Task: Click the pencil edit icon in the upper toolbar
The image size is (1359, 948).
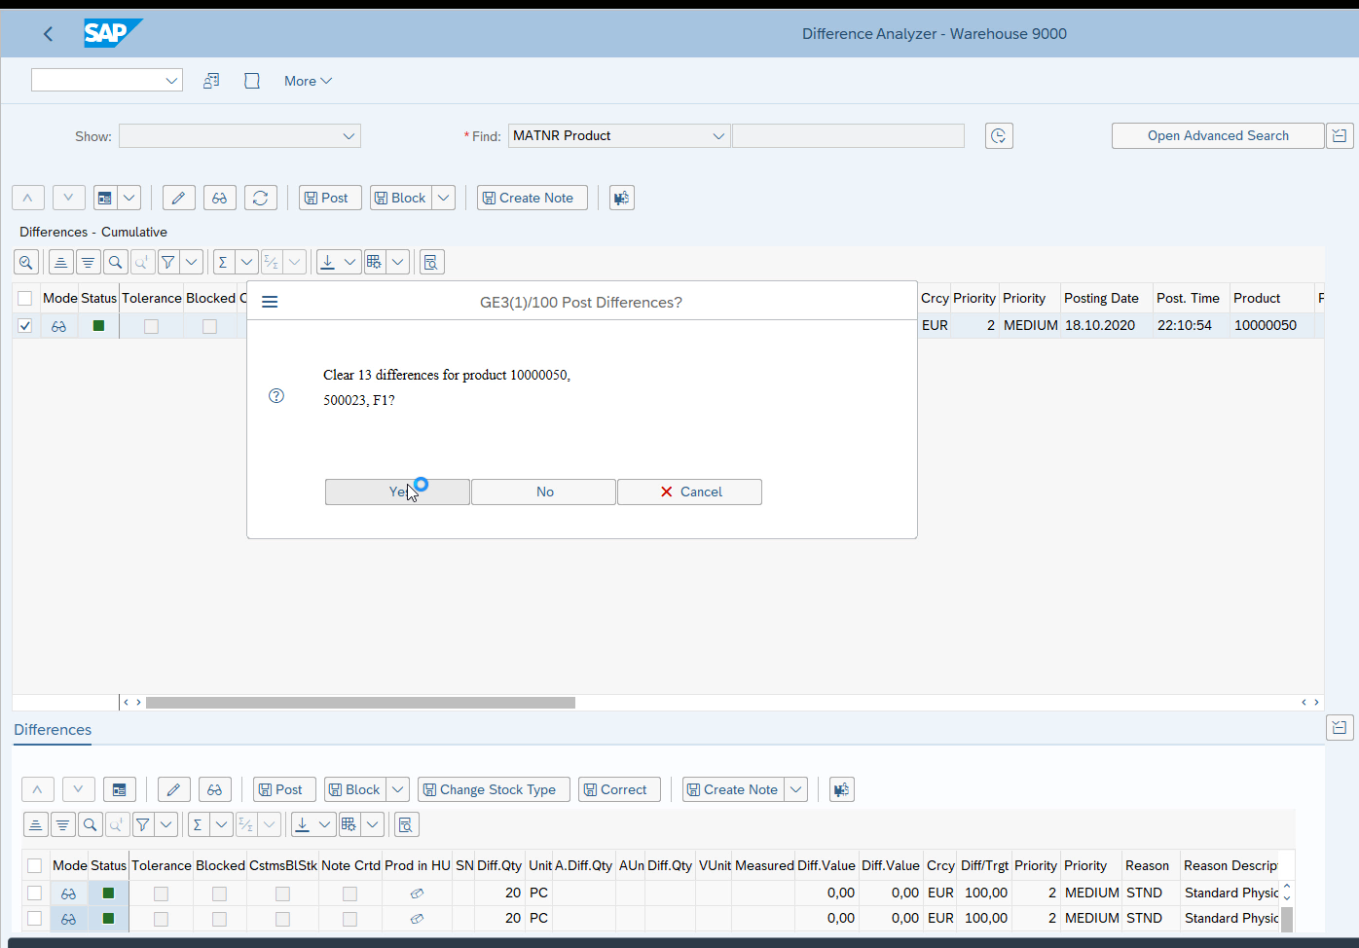Action: [178, 199]
